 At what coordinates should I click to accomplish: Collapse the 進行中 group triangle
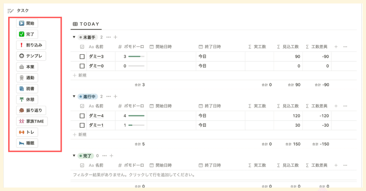point(74,96)
